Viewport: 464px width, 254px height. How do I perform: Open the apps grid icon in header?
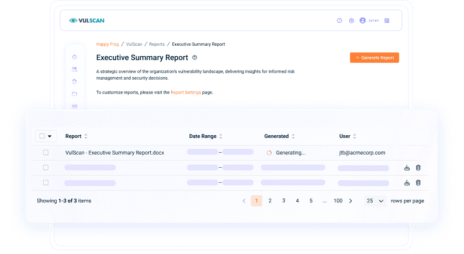(x=387, y=21)
